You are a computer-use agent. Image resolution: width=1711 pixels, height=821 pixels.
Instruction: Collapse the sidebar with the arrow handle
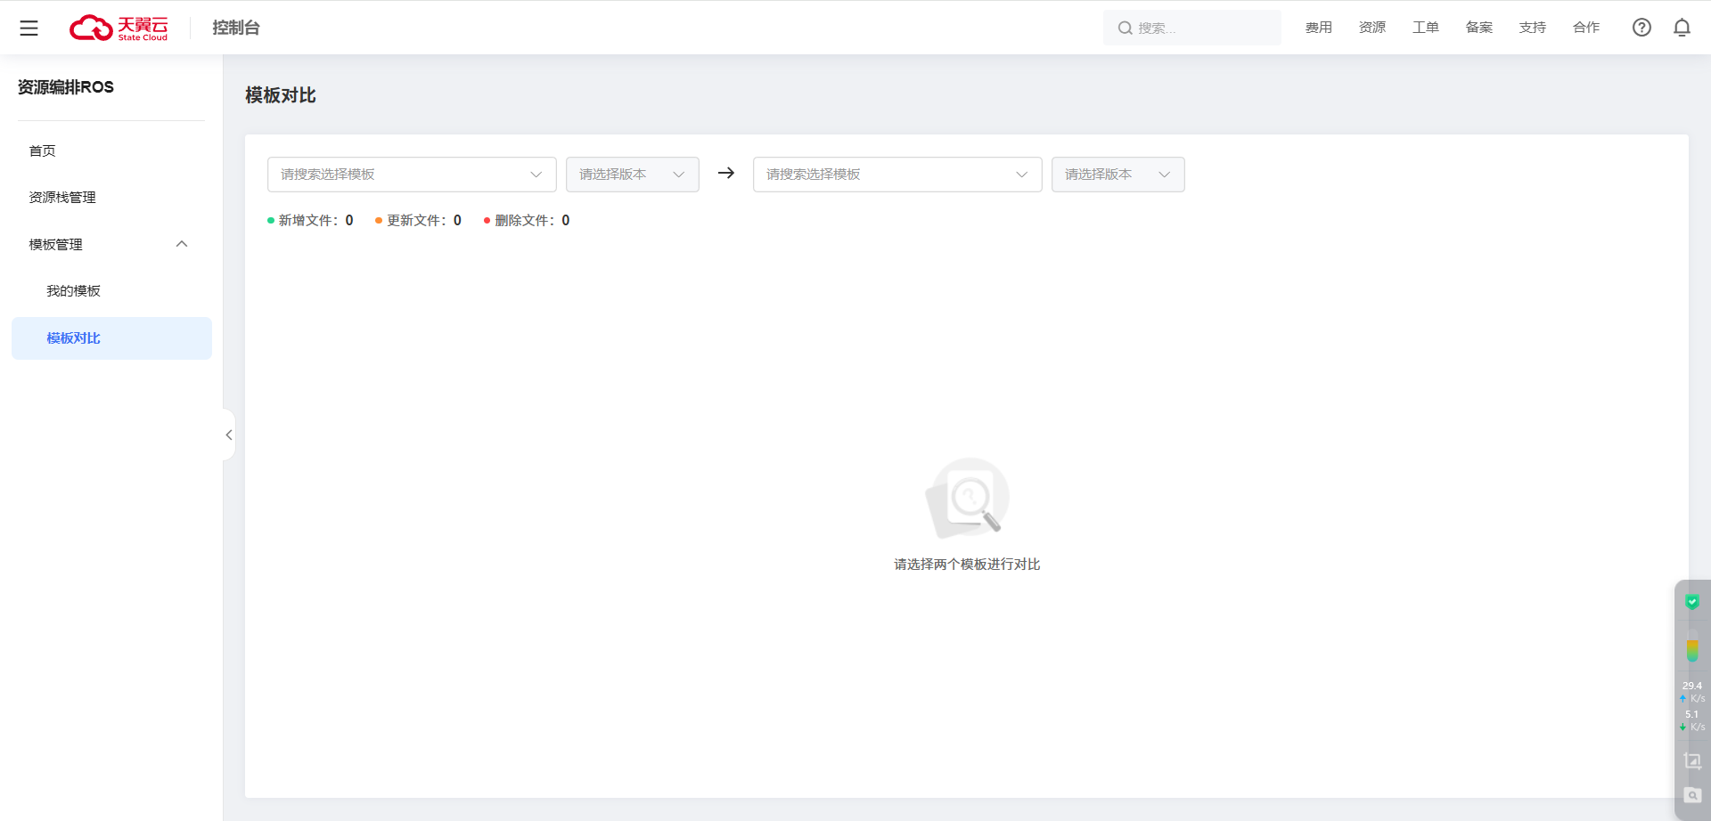coord(229,435)
